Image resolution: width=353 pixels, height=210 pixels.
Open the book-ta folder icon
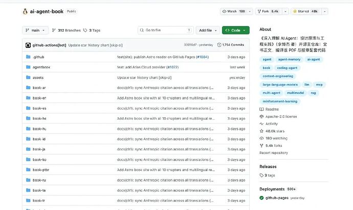pyautogui.click(x=28, y=190)
